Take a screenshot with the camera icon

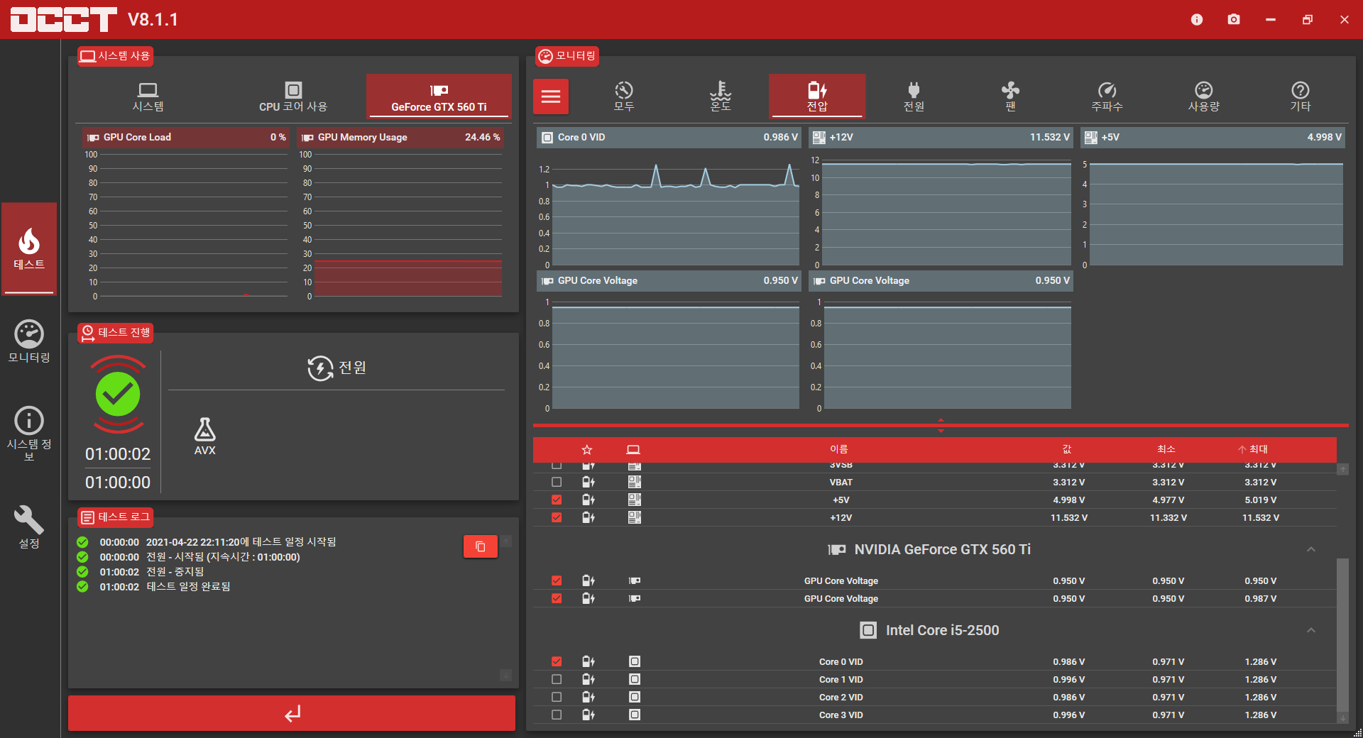[1234, 19]
